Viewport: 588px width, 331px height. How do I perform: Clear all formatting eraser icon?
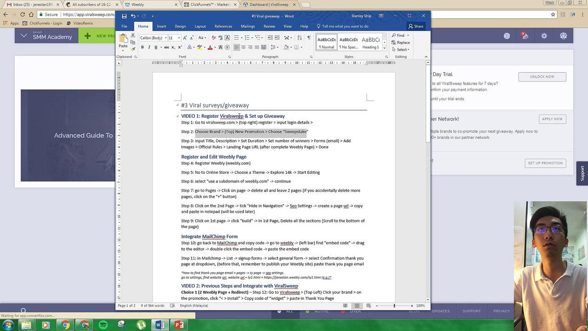coord(214,38)
